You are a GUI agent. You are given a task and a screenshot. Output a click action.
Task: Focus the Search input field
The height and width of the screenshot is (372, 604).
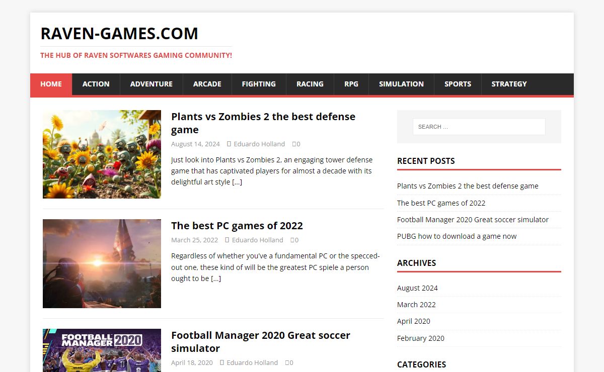coord(479,127)
